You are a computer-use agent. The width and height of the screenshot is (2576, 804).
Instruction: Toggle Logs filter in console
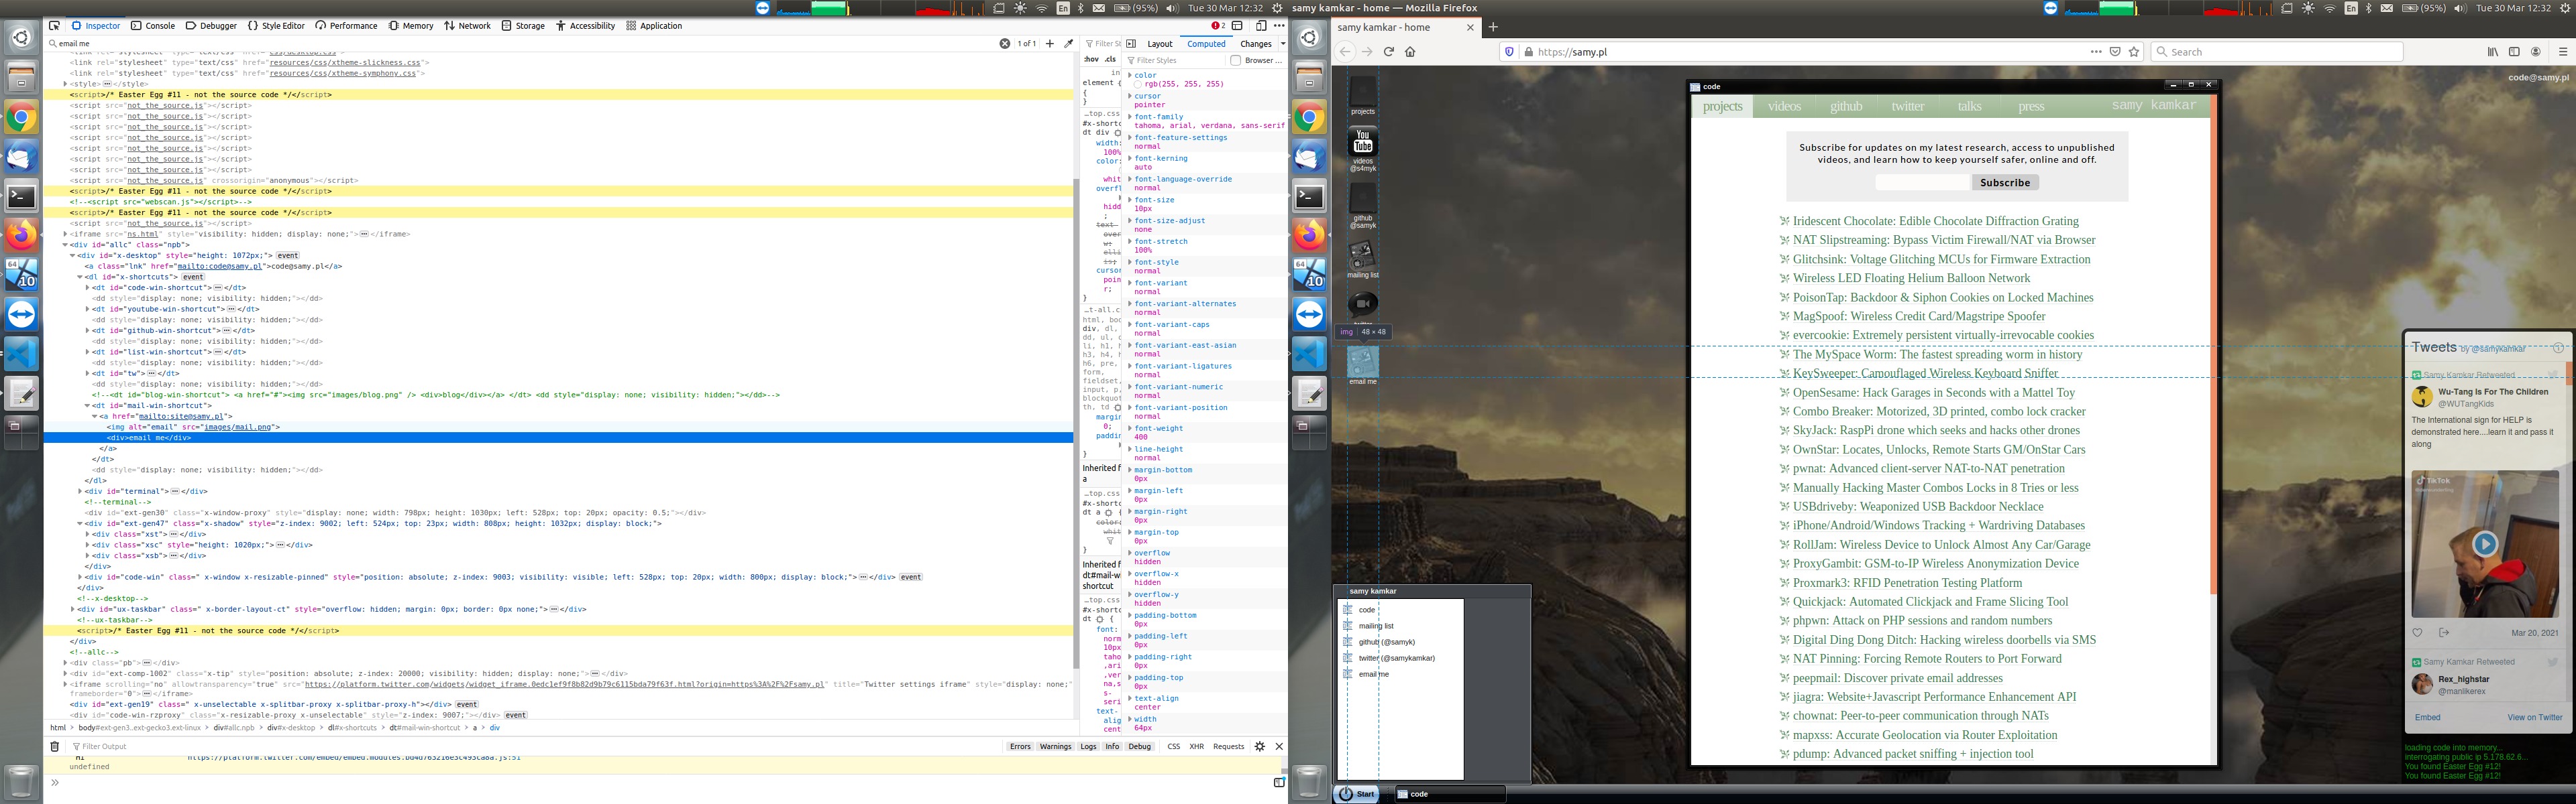(1088, 746)
